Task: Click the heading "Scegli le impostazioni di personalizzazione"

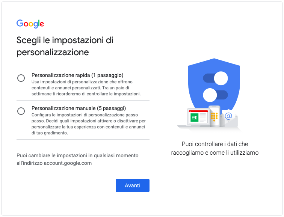Action: coord(65,46)
